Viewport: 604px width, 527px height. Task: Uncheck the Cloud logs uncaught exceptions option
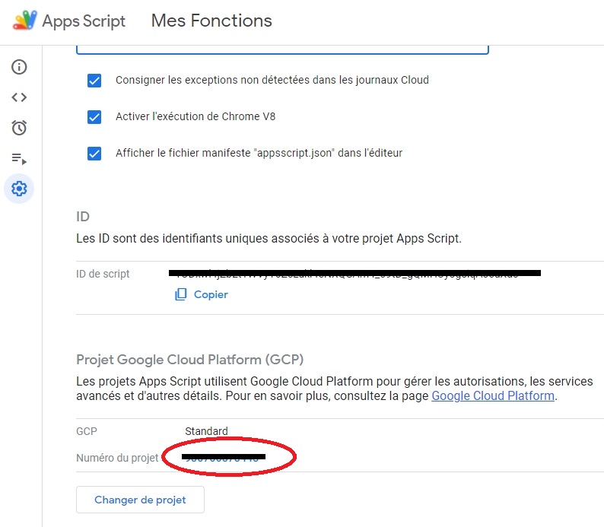pyautogui.click(x=94, y=81)
